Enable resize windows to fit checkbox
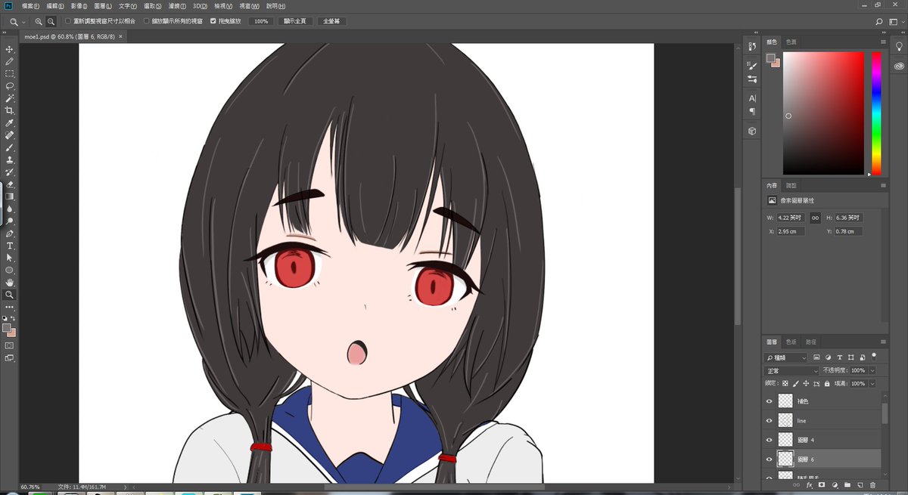Screen dimensions: 908x495 68,21
